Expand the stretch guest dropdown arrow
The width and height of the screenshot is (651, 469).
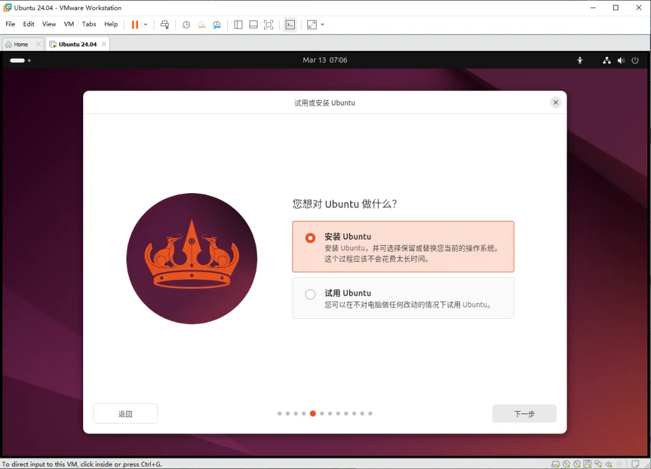322,25
